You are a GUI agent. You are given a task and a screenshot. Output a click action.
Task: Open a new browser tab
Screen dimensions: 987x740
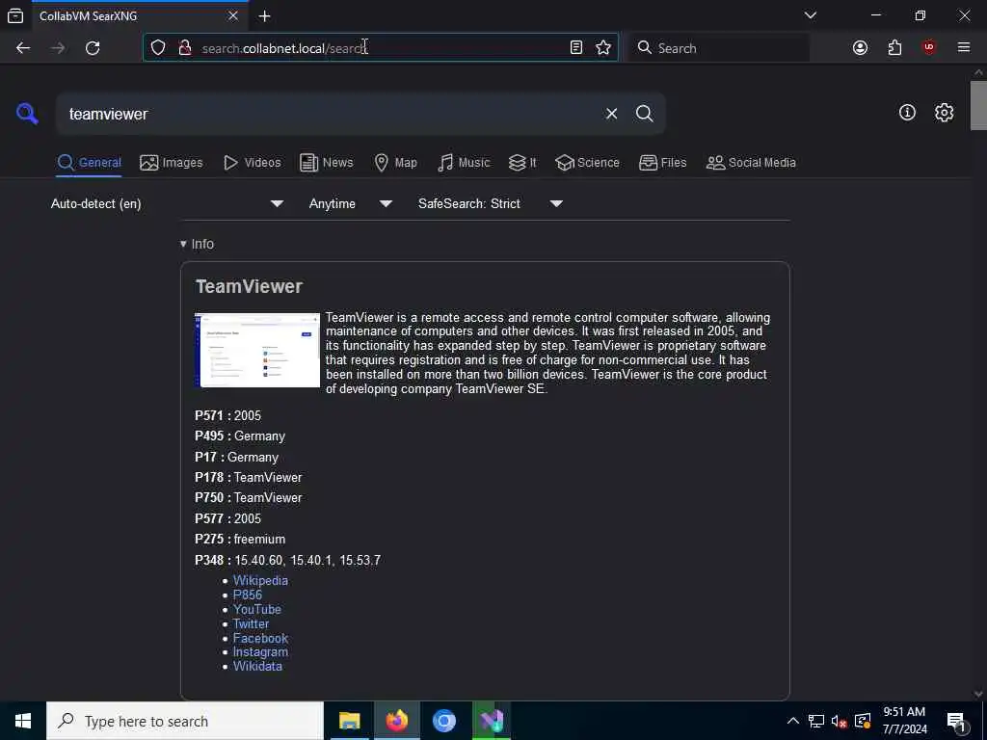(265, 16)
